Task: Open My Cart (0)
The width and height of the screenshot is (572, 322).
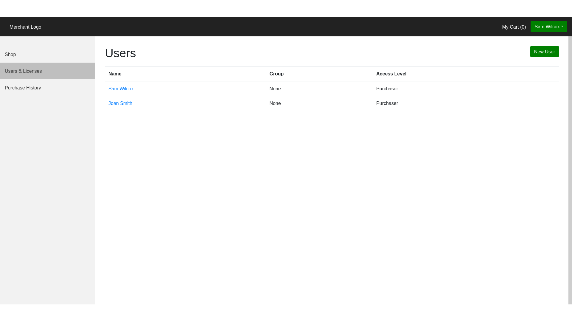Action: coord(514,27)
